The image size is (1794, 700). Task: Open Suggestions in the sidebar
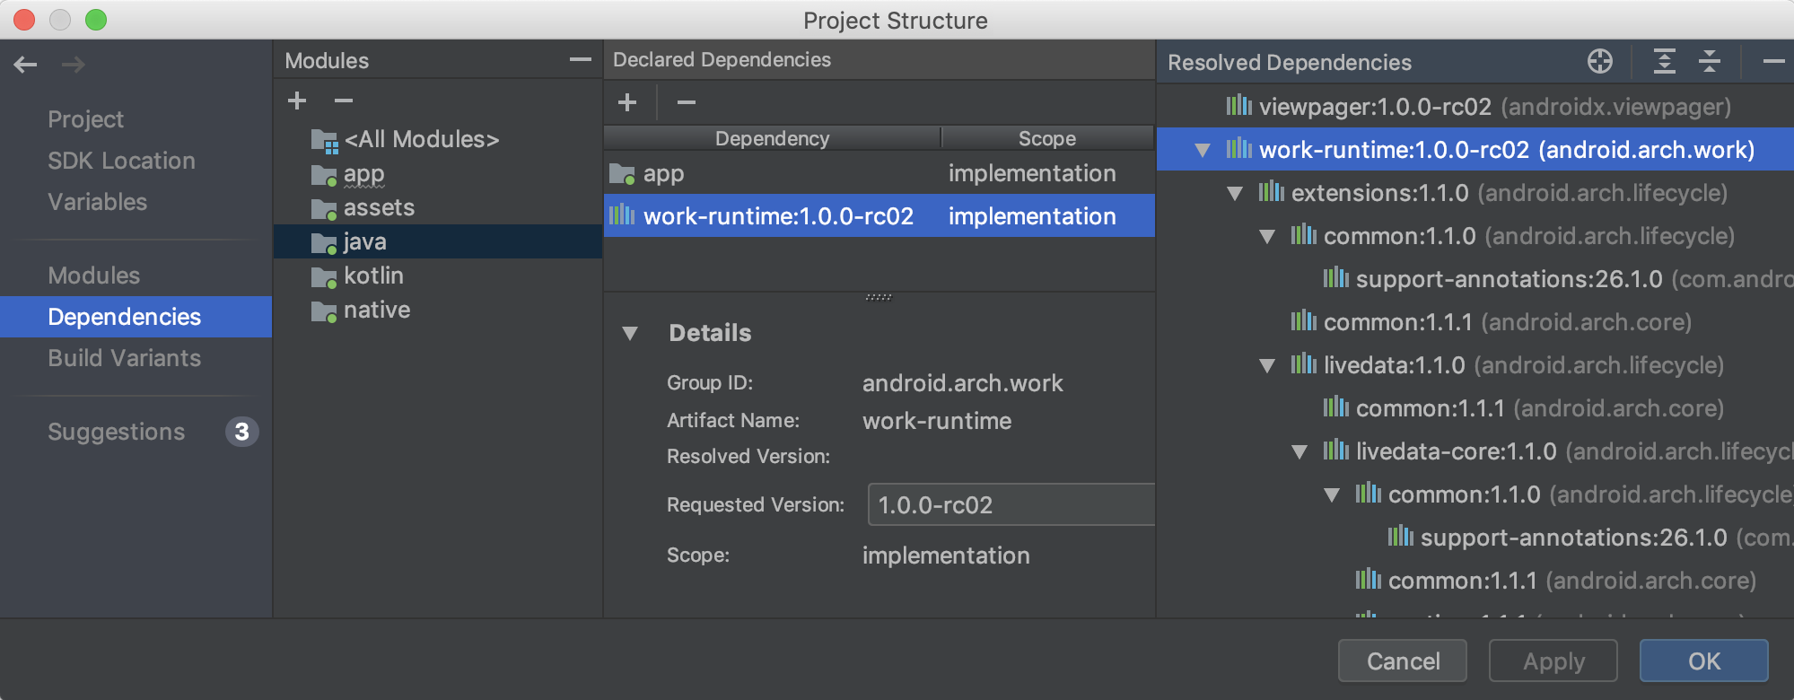116,432
